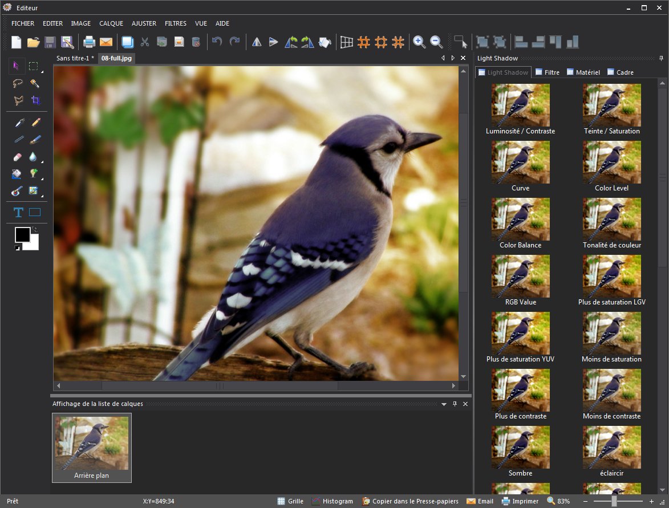Click Email in the status bar
Viewport: 669px width, 508px height.
pyautogui.click(x=480, y=501)
